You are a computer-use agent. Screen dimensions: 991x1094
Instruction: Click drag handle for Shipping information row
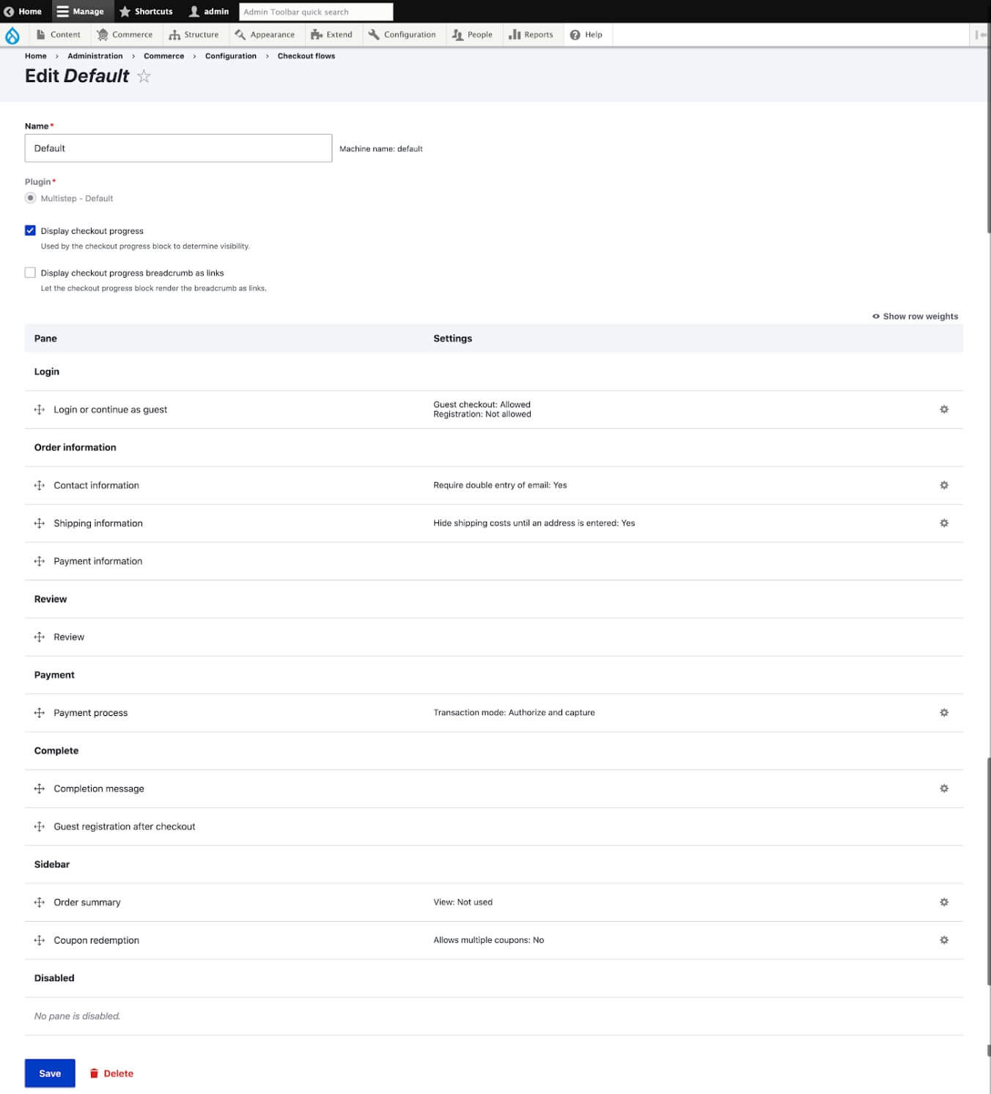tap(40, 523)
